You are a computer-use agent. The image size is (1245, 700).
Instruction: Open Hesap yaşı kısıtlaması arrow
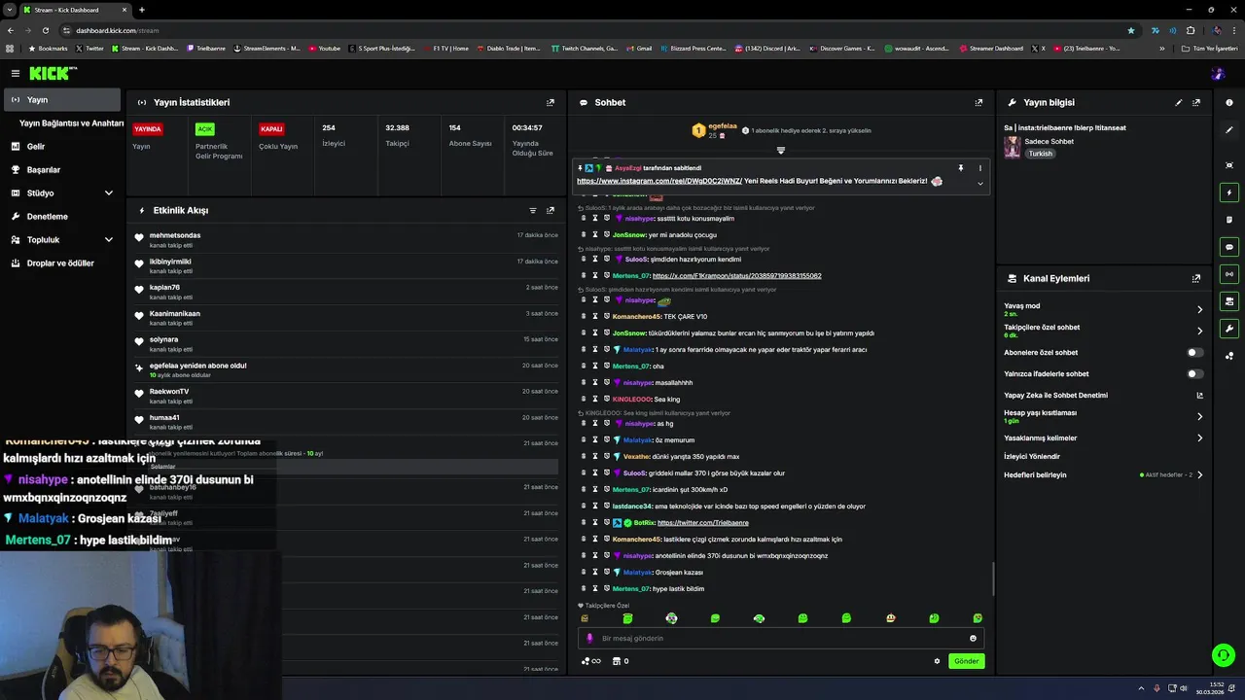pyautogui.click(x=1199, y=416)
